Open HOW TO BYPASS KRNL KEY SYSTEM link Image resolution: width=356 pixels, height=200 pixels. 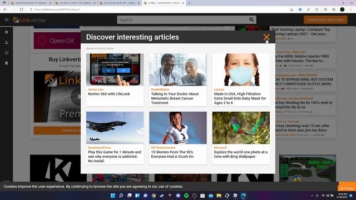[304, 82]
